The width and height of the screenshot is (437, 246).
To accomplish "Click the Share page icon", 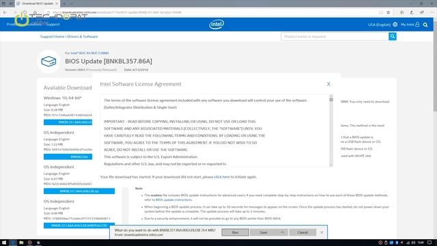I will tap(422, 12).
